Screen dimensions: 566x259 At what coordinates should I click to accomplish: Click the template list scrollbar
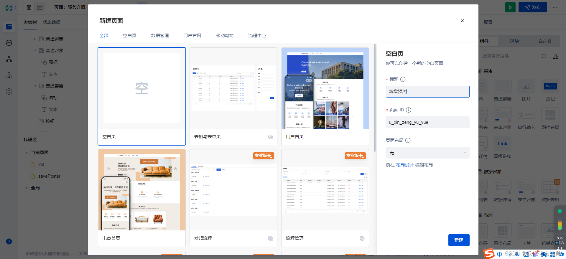[x=375, y=98]
